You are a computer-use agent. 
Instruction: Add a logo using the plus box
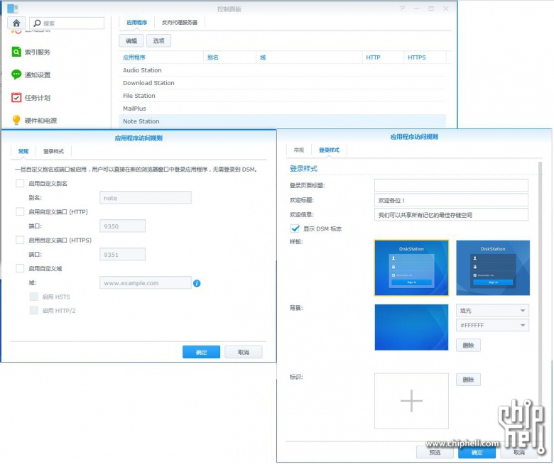pos(411,401)
